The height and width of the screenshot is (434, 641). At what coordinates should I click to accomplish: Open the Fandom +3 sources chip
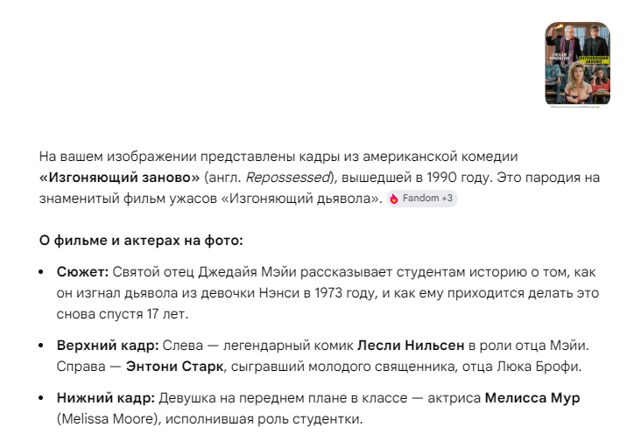point(422,199)
